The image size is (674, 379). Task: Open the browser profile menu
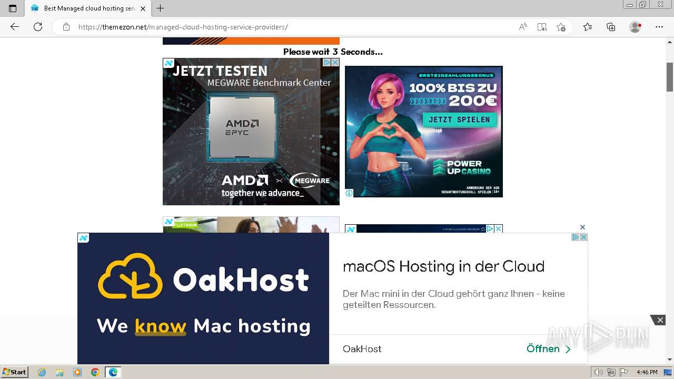tap(635, 27)
